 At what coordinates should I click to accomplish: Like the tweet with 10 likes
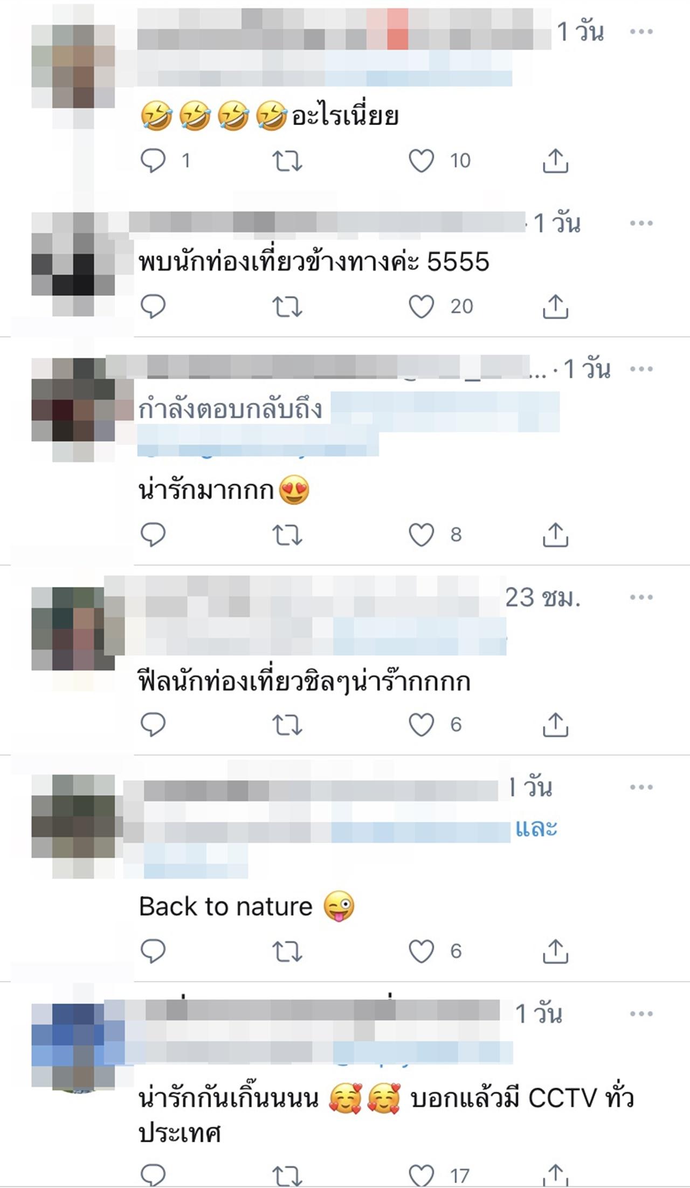421,161
